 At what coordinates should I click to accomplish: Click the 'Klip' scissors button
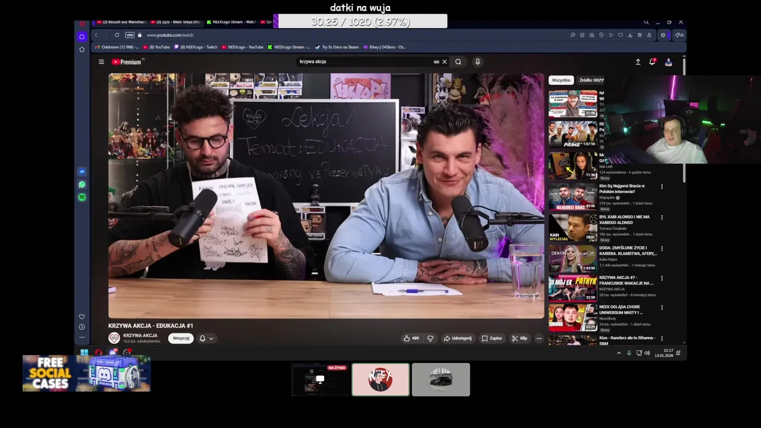[520, 338]
